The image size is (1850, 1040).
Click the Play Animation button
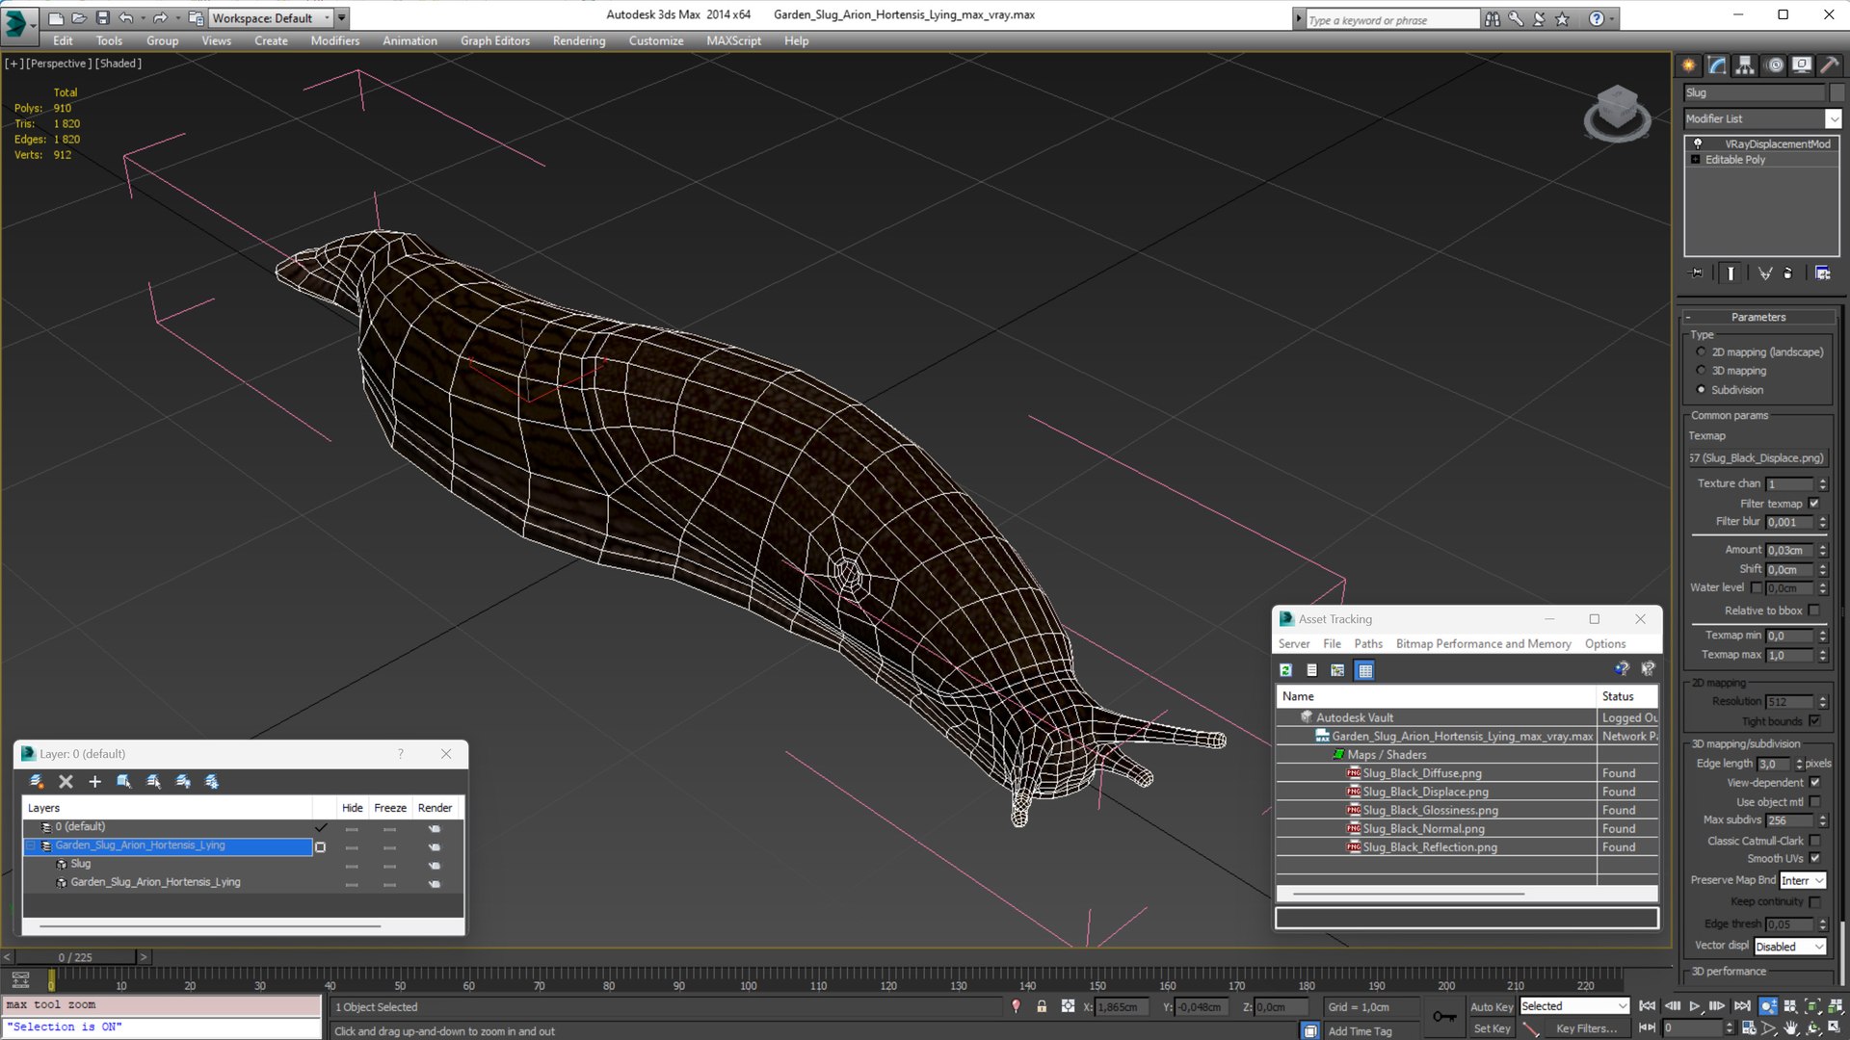pyautogui.click(x=1694, y=1006)
